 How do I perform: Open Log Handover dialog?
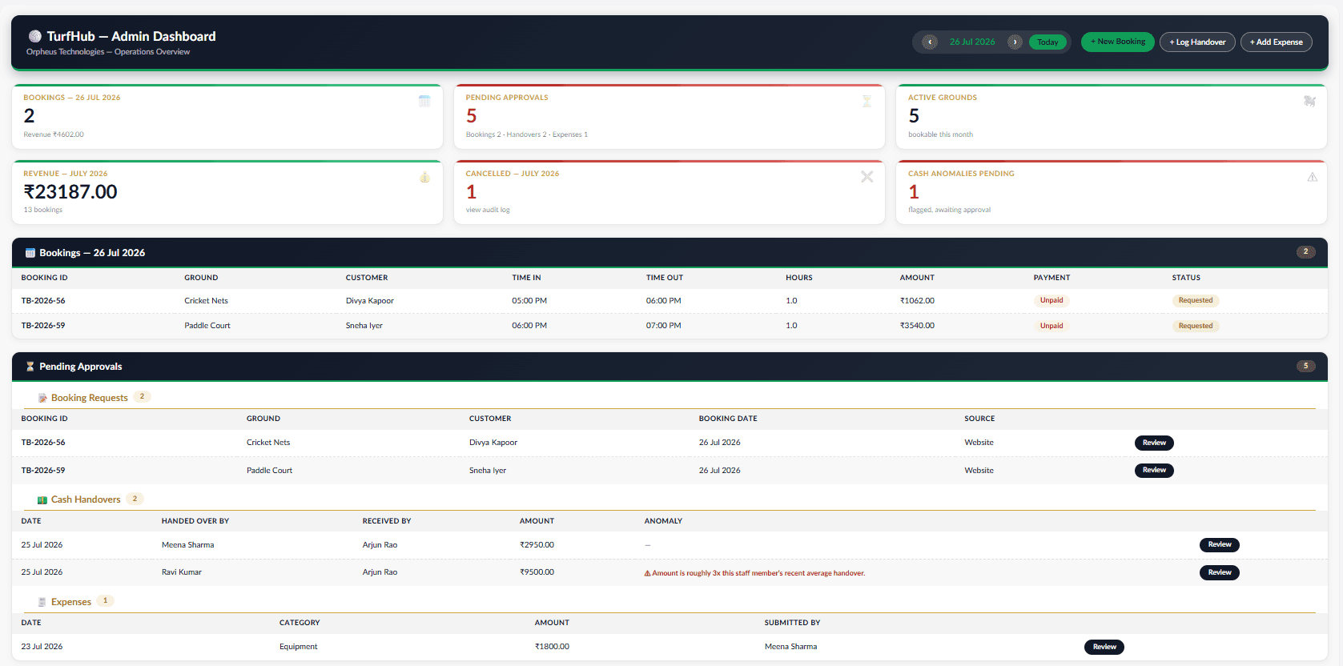coord(1197,42)
